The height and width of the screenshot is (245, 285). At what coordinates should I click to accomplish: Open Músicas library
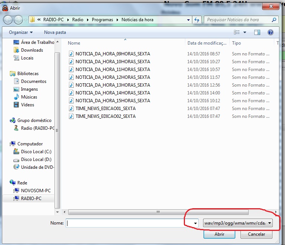pos(26,97)
